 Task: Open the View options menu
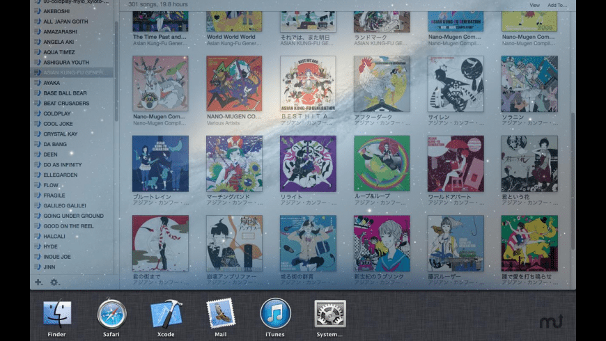[x=534, y=5]
